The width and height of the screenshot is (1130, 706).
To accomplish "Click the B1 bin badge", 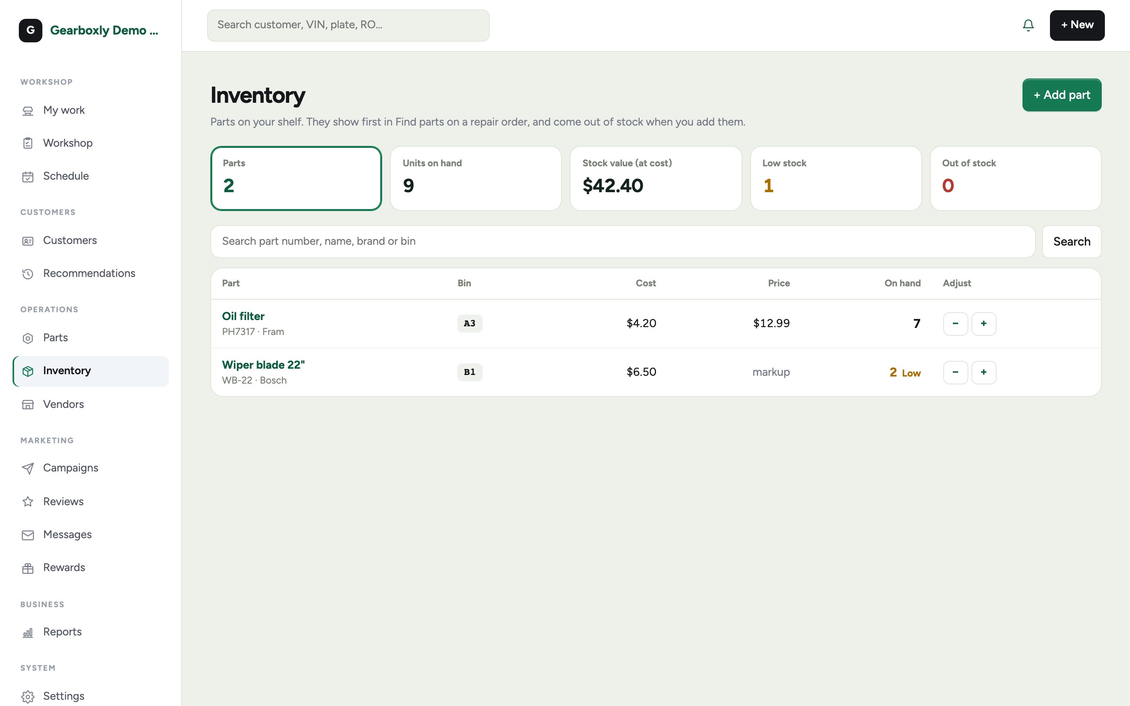I will (469, 372).
